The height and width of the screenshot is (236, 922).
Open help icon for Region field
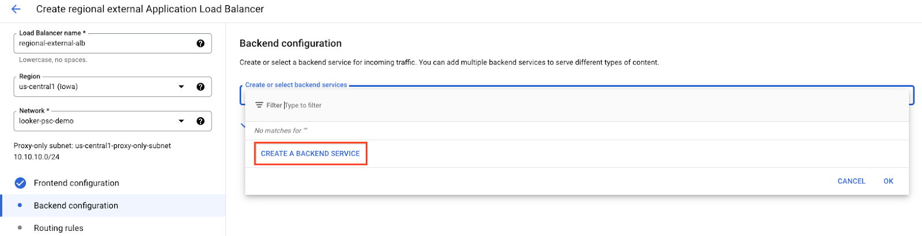tap(201, 87)
